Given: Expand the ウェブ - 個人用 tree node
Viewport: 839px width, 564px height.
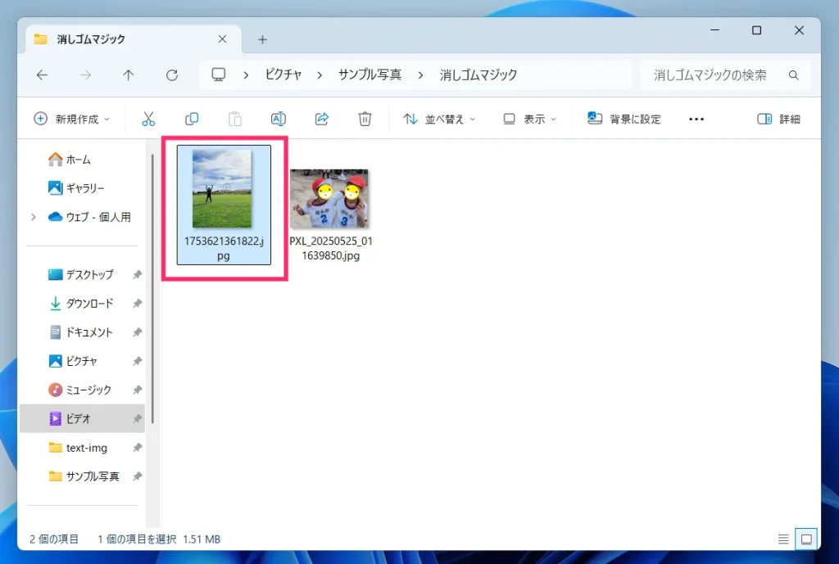Looking at the screenshot, I should tap(33, 217).
